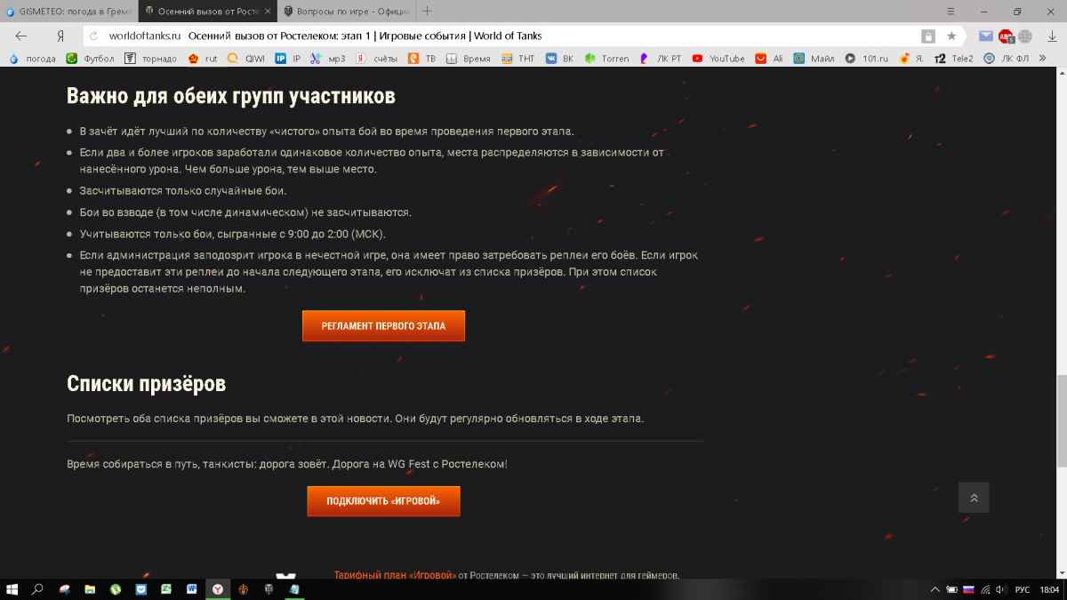Open the red ABP adblock extension icon
This screenshot has height=600, width=1067.
click(1006, 36)
